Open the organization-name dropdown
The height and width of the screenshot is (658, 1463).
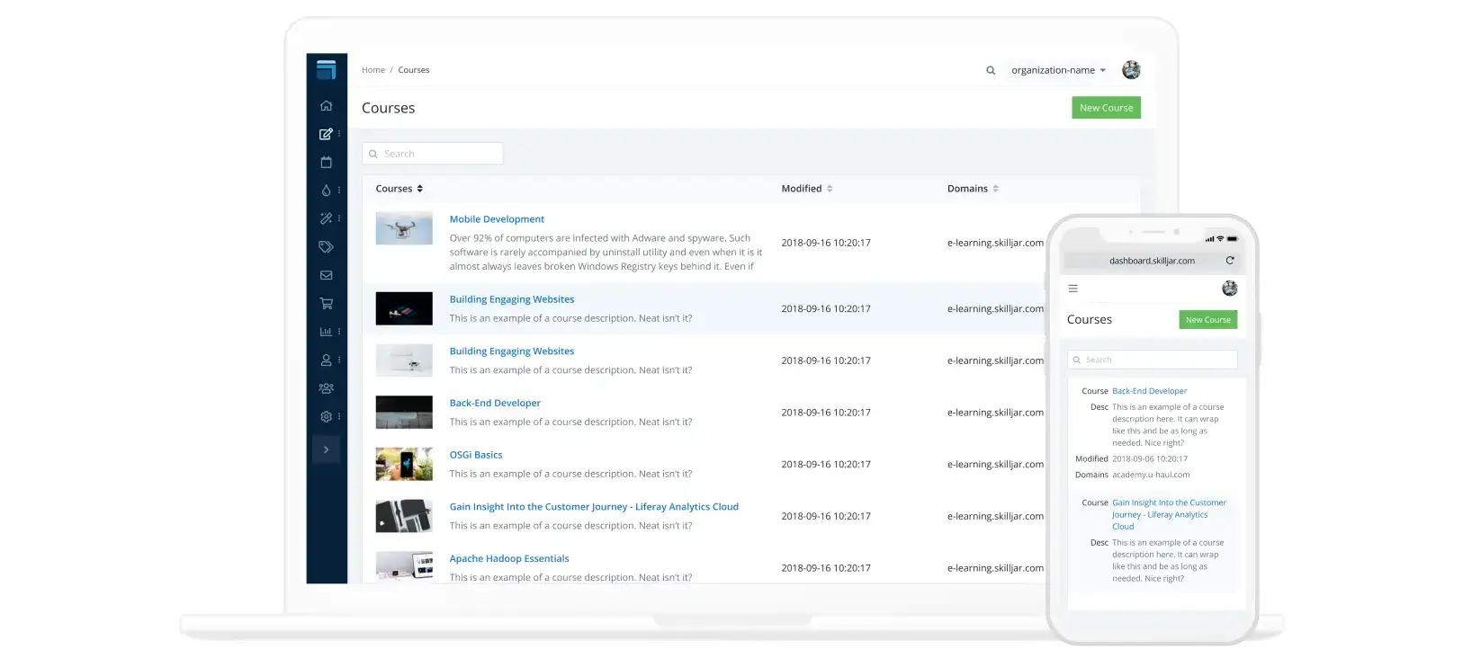[x=1058, y=70]
